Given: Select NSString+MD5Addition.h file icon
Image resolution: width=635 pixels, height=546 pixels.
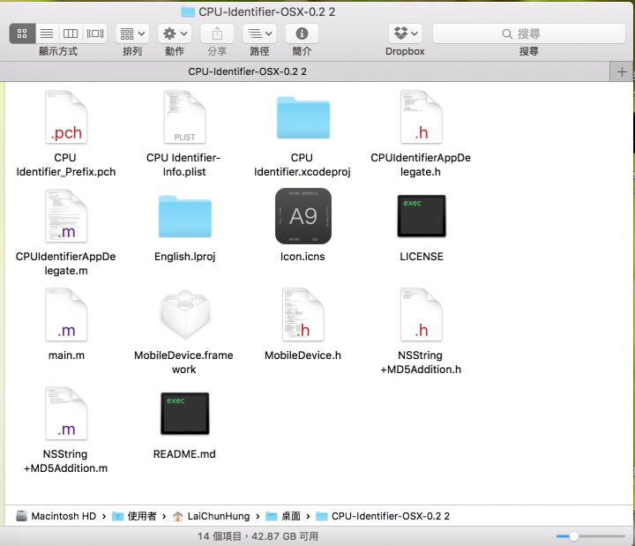Looking at the screenshot, I should [422, 315].
